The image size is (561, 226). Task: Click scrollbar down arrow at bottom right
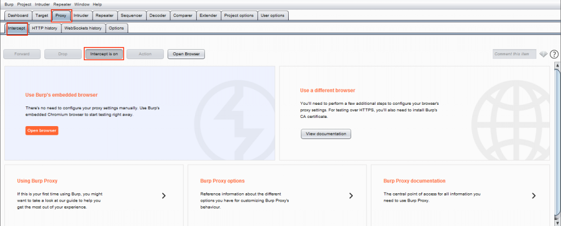tap(557, 223)
